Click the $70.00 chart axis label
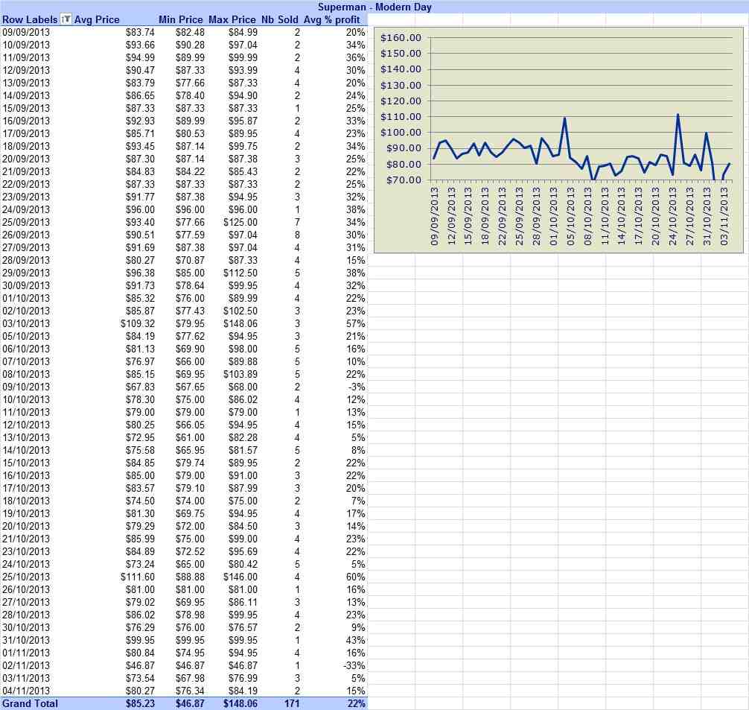The image size is (749, 710). pyautogui.click(x=404, y=180)
